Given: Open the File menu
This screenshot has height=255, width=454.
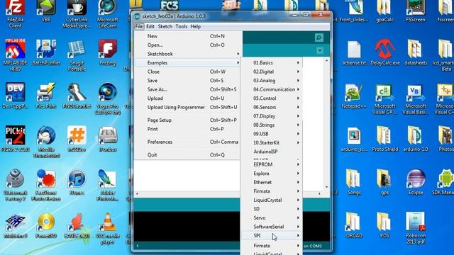Looking at the screenshot, I should click(139, 26).
